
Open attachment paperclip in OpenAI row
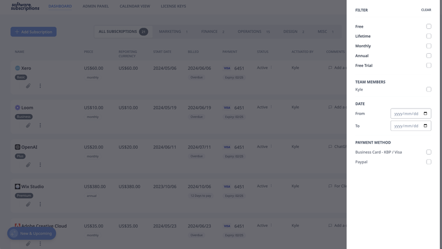[x=28, y=165]
